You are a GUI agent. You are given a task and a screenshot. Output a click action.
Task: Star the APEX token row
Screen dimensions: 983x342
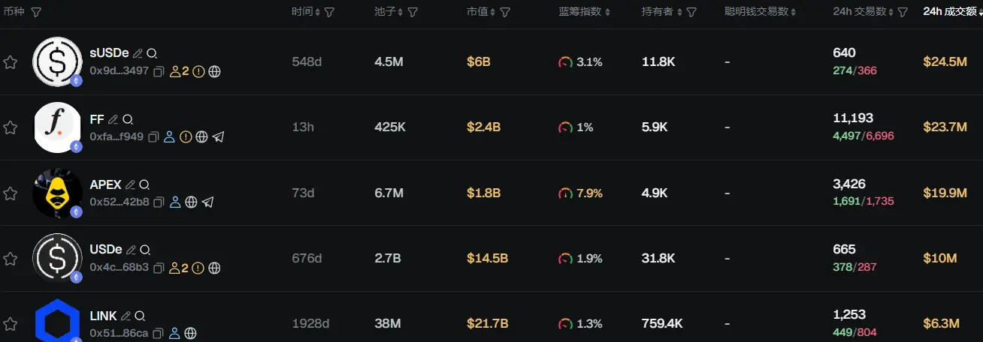[x=11, y=193]
